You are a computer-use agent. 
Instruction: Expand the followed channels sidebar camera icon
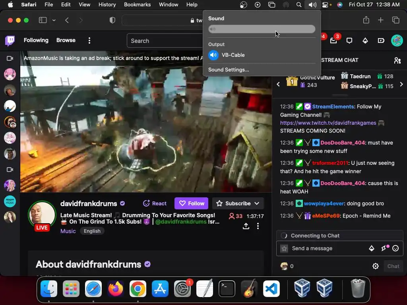10,59
